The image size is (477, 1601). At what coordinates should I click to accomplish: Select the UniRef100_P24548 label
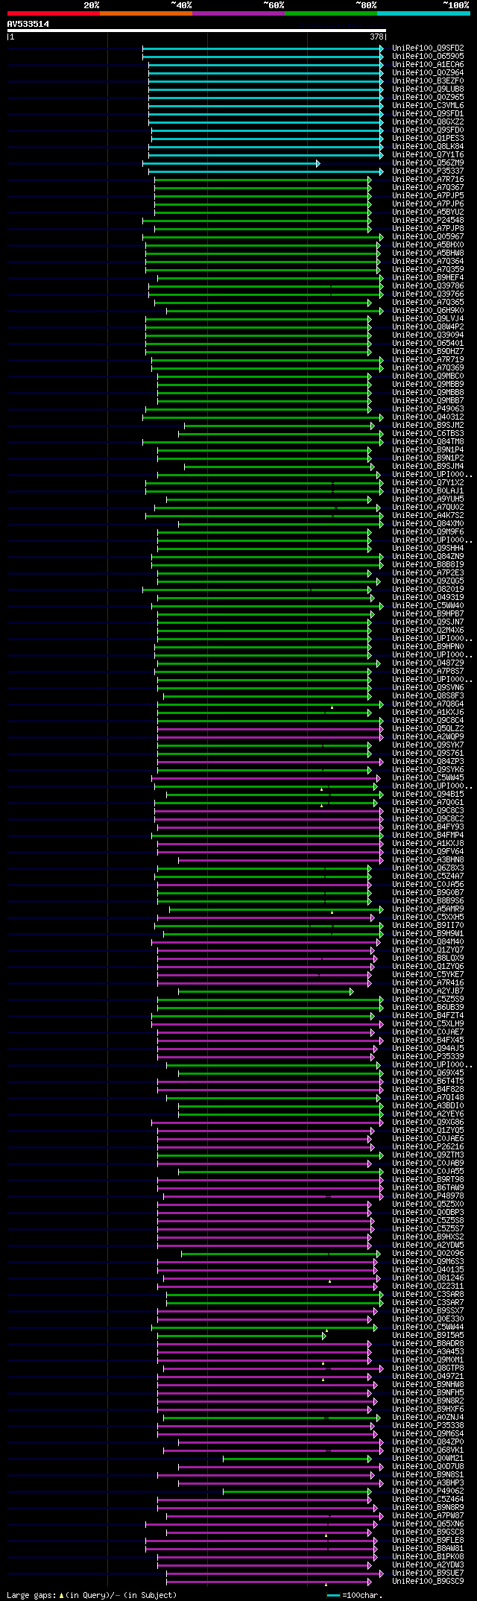click(428, 221)
